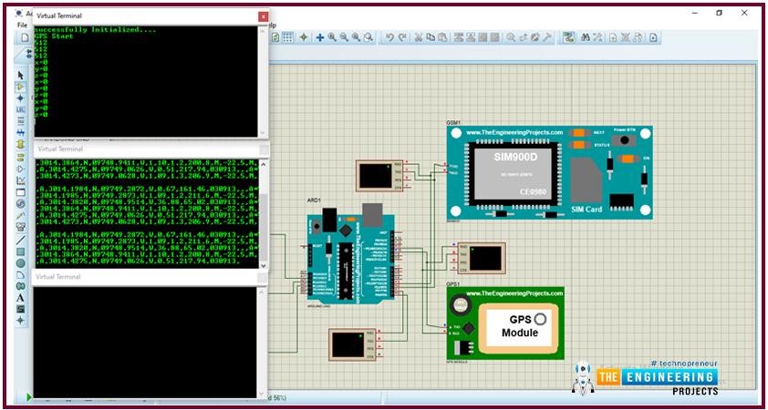
Task: Click the scroll-down arrow in GPS data terminal
Action: click(264, 265)
